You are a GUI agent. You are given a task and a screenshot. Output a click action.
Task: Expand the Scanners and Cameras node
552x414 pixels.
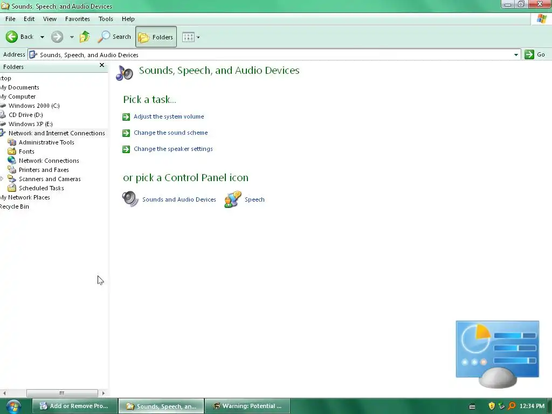point(2,179)
